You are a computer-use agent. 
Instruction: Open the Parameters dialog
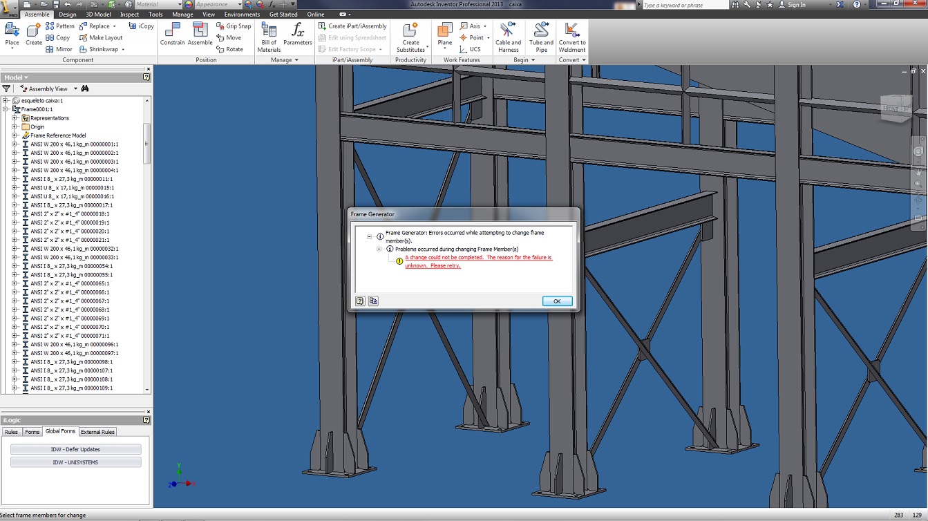[298, 34]
